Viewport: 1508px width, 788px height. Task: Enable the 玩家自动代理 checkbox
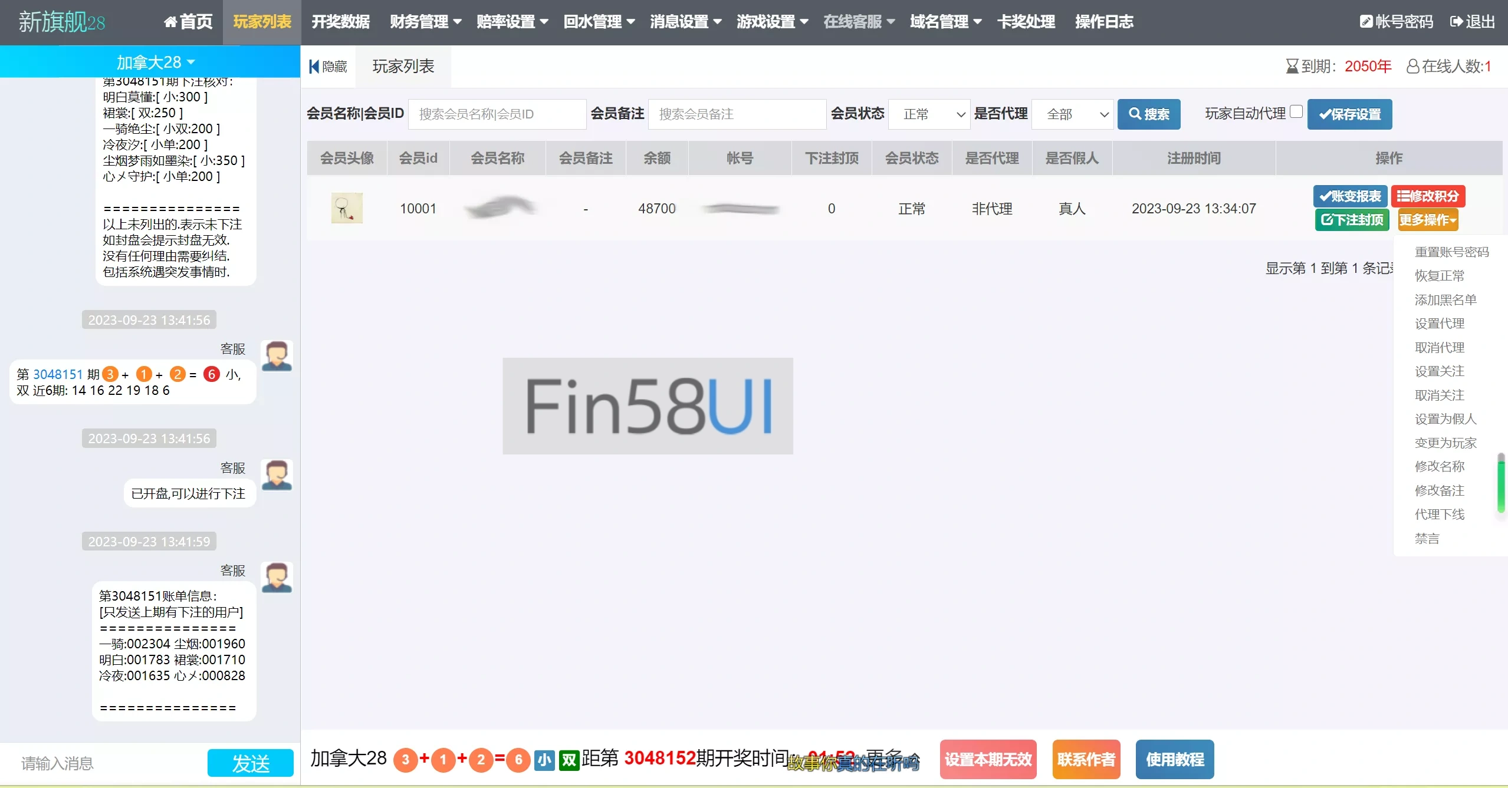pos(1297,111)
